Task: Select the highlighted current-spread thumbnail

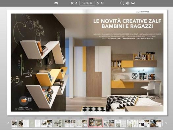Action: pos(95,122)
